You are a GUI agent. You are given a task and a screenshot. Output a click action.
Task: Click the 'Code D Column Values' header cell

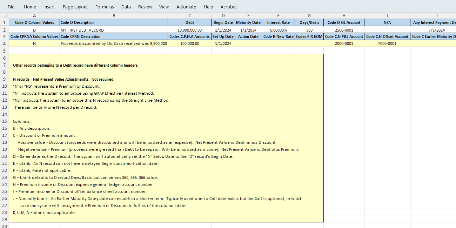[x=34, y=22]
